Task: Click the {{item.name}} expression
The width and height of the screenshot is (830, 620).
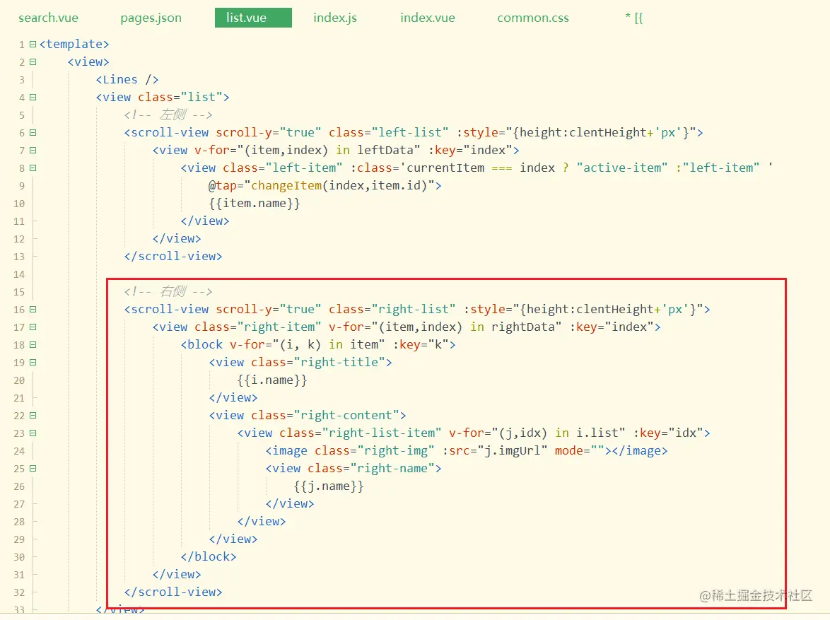Action: (x=255, y=204)
